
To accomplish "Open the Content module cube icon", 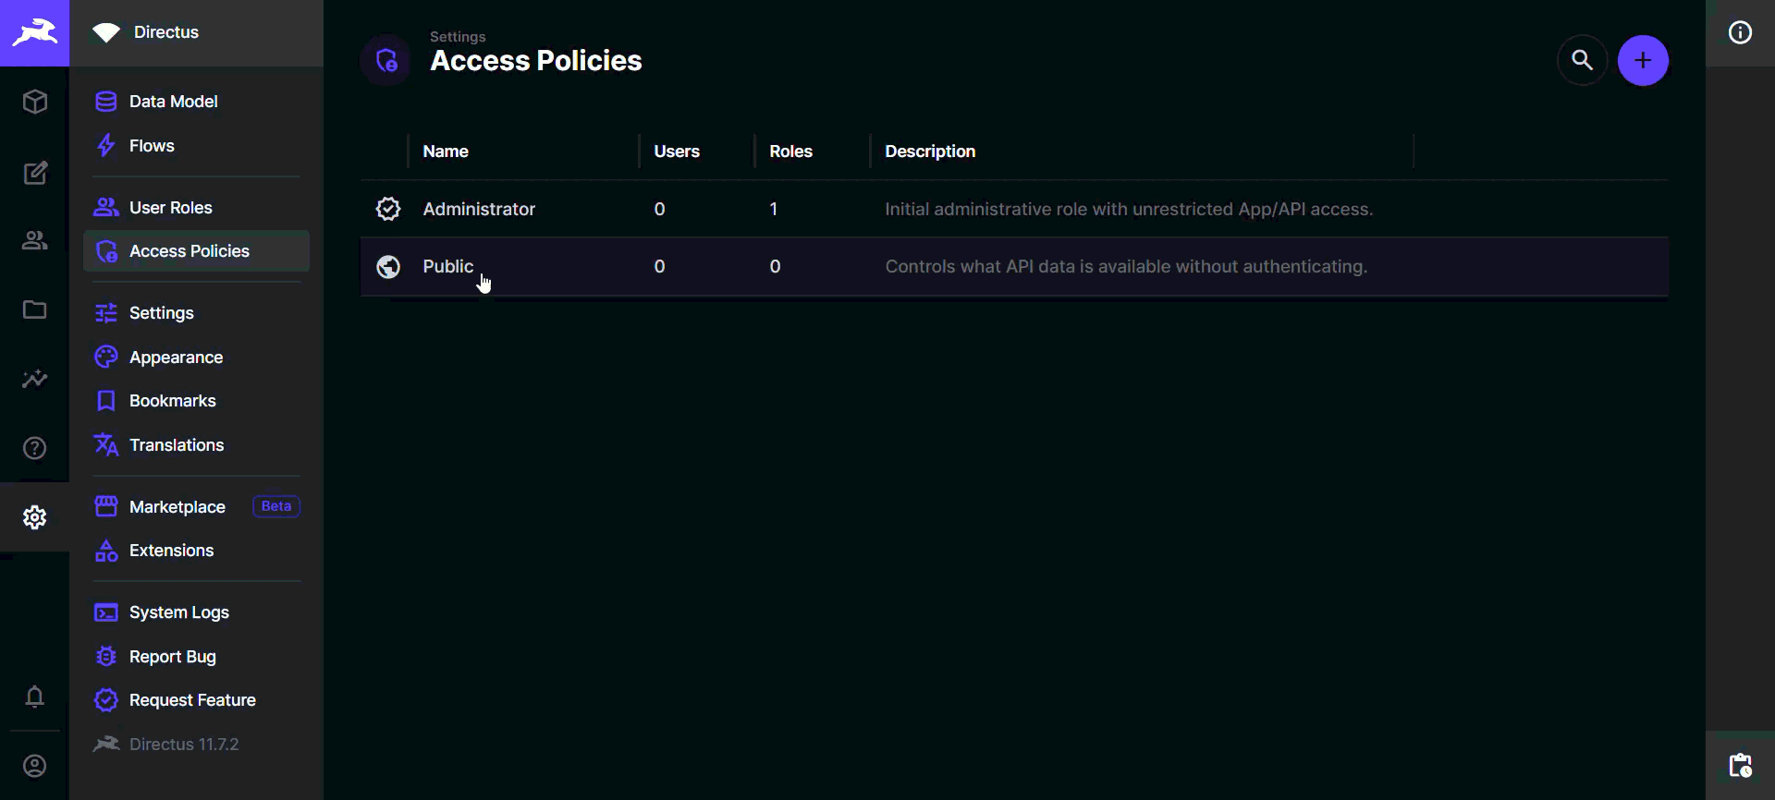I will click(34, 102).
